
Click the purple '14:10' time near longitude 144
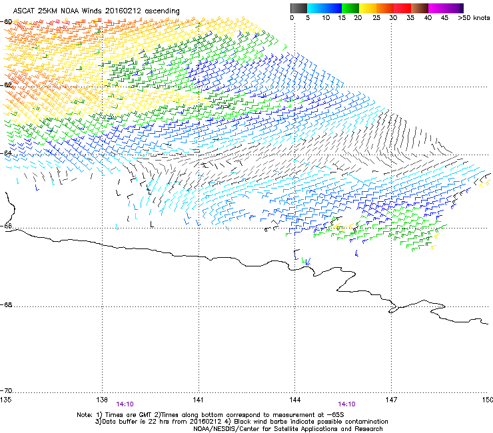click(347, 404)
